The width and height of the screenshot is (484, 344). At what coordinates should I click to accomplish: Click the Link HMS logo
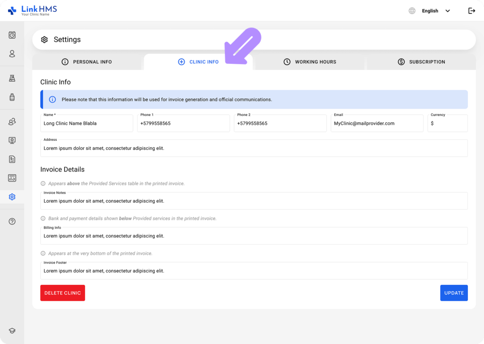coord(33,10)
